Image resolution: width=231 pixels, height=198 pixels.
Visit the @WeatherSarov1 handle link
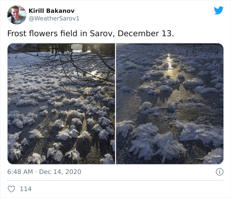point(54,19)
